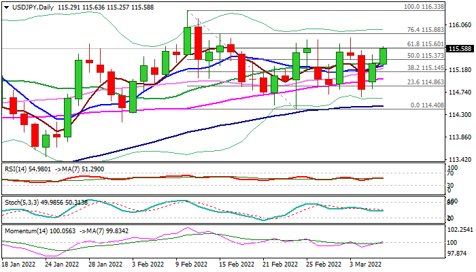Viewport: 476px width, 272px height.
Task: Click the 116.060 price axis label
Action: tap(460, 25)
